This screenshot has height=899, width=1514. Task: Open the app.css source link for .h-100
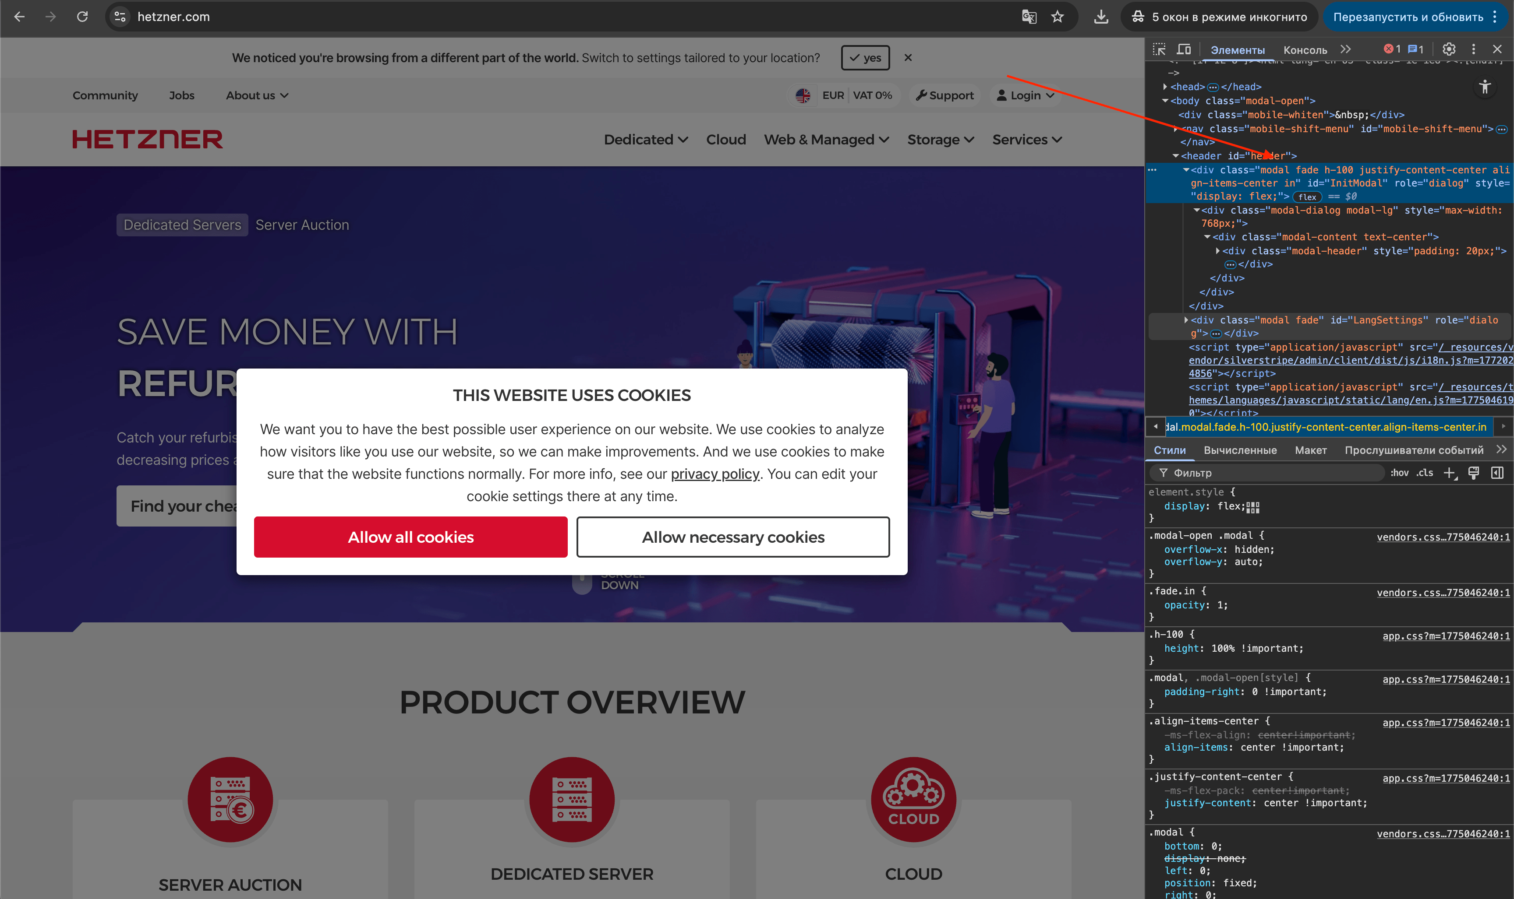(1446, 636)
